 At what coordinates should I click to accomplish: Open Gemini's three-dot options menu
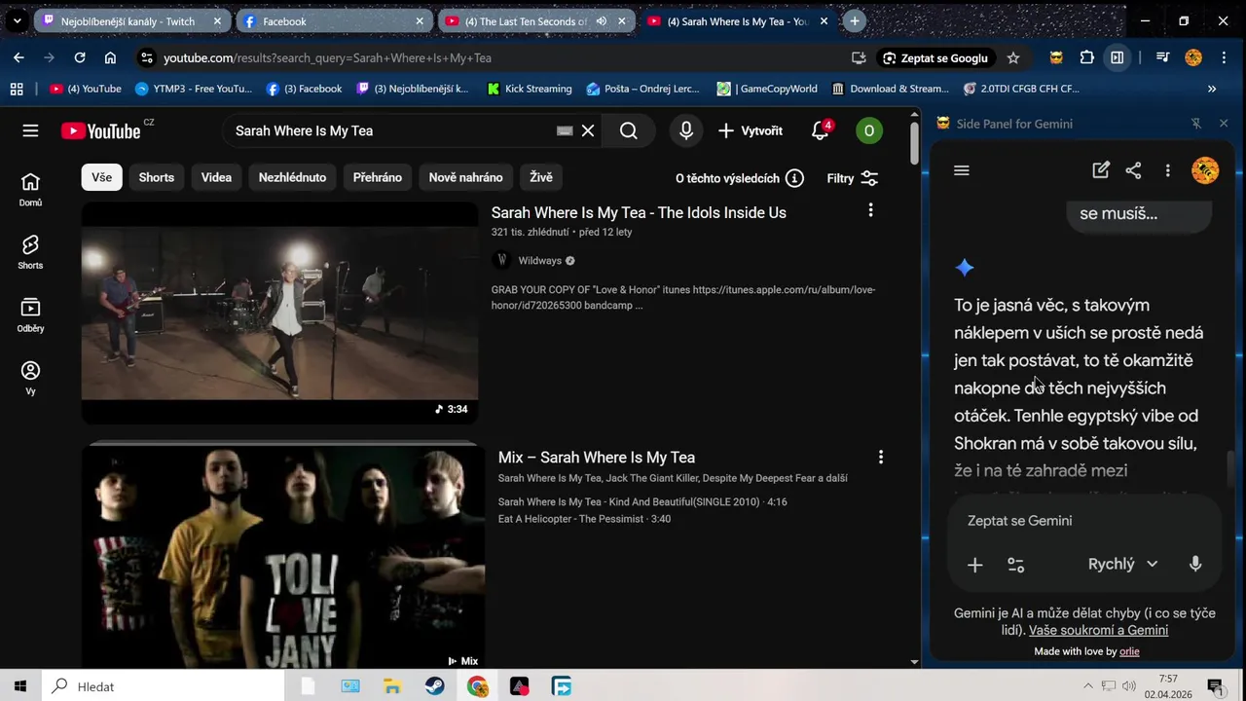(x=1167, y=170)
